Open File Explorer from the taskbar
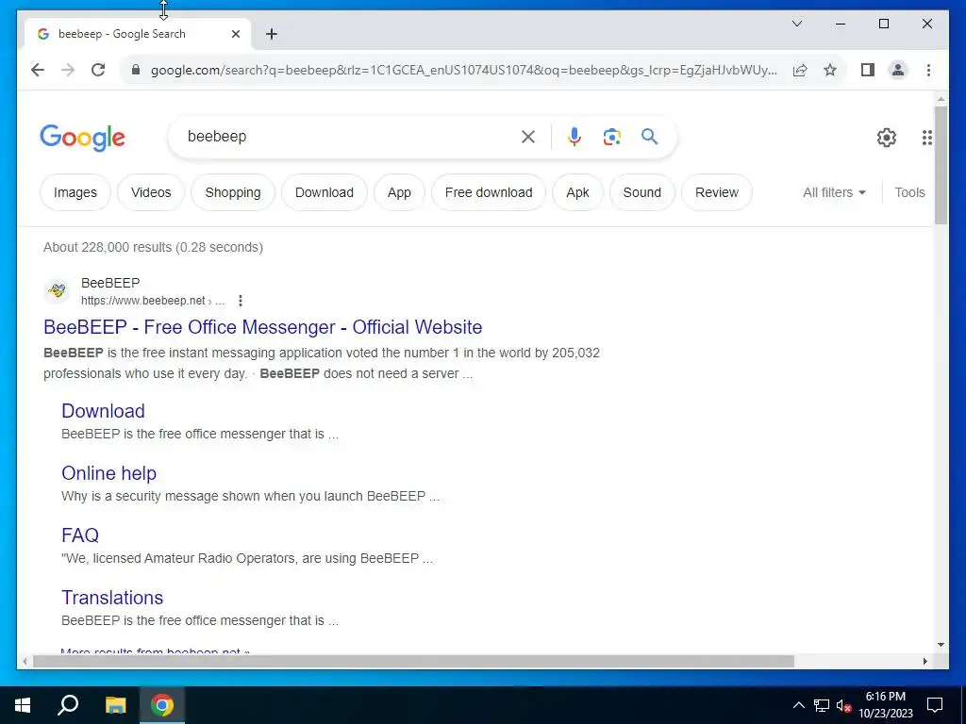 [115, 705]
